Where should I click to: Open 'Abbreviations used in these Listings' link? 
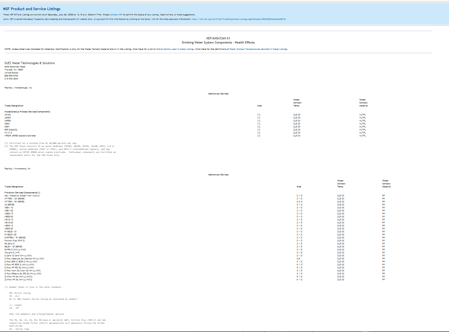click(x=175, y=49)
